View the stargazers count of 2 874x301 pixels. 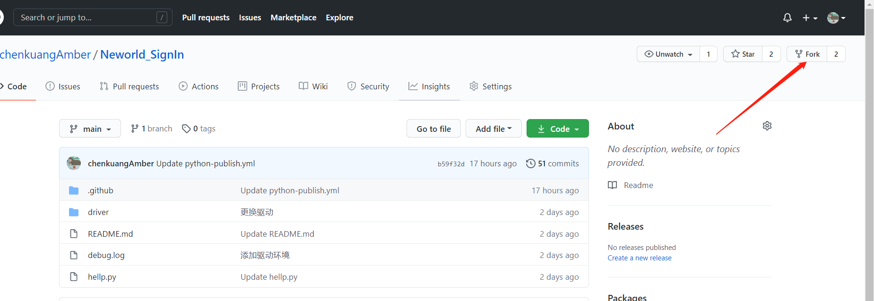(771, 54)
